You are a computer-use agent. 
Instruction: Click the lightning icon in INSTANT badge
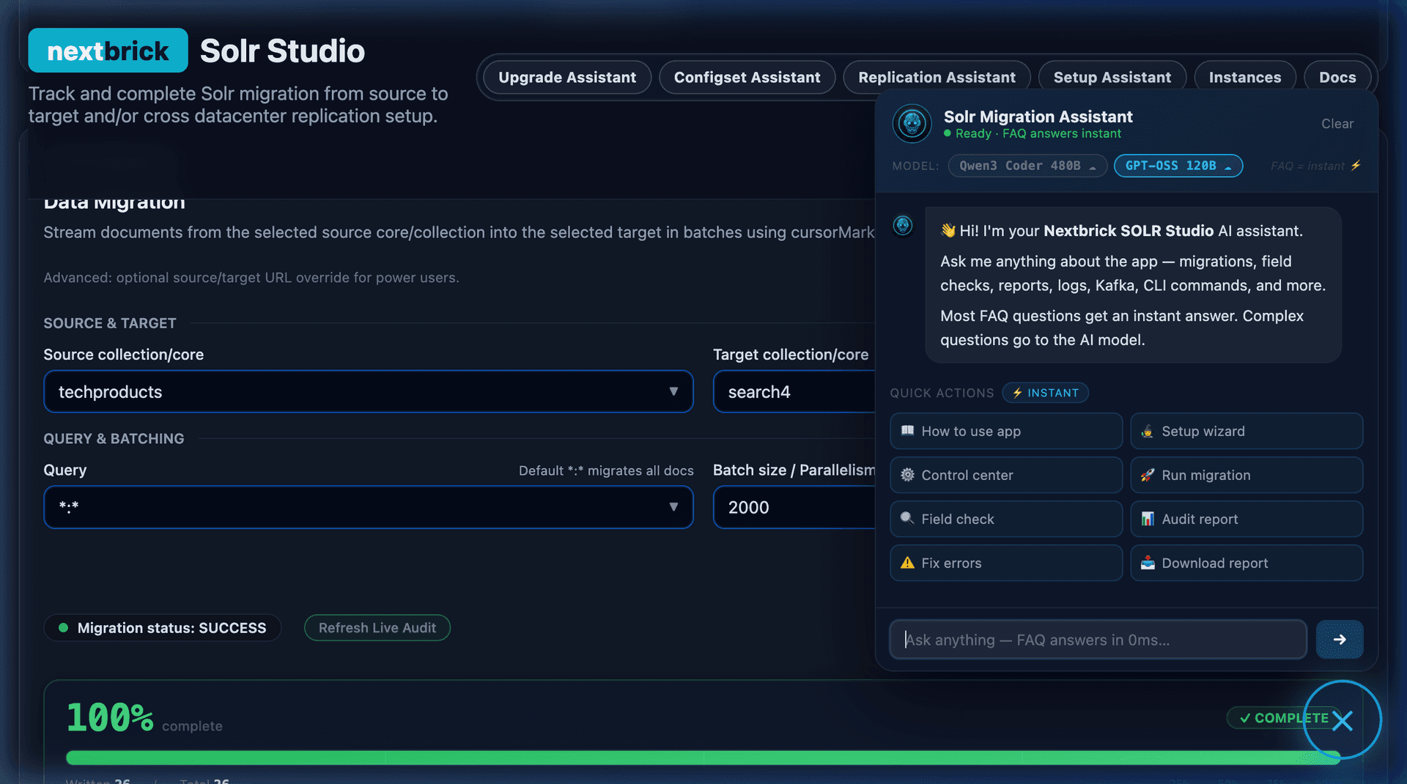point(1017,393)
